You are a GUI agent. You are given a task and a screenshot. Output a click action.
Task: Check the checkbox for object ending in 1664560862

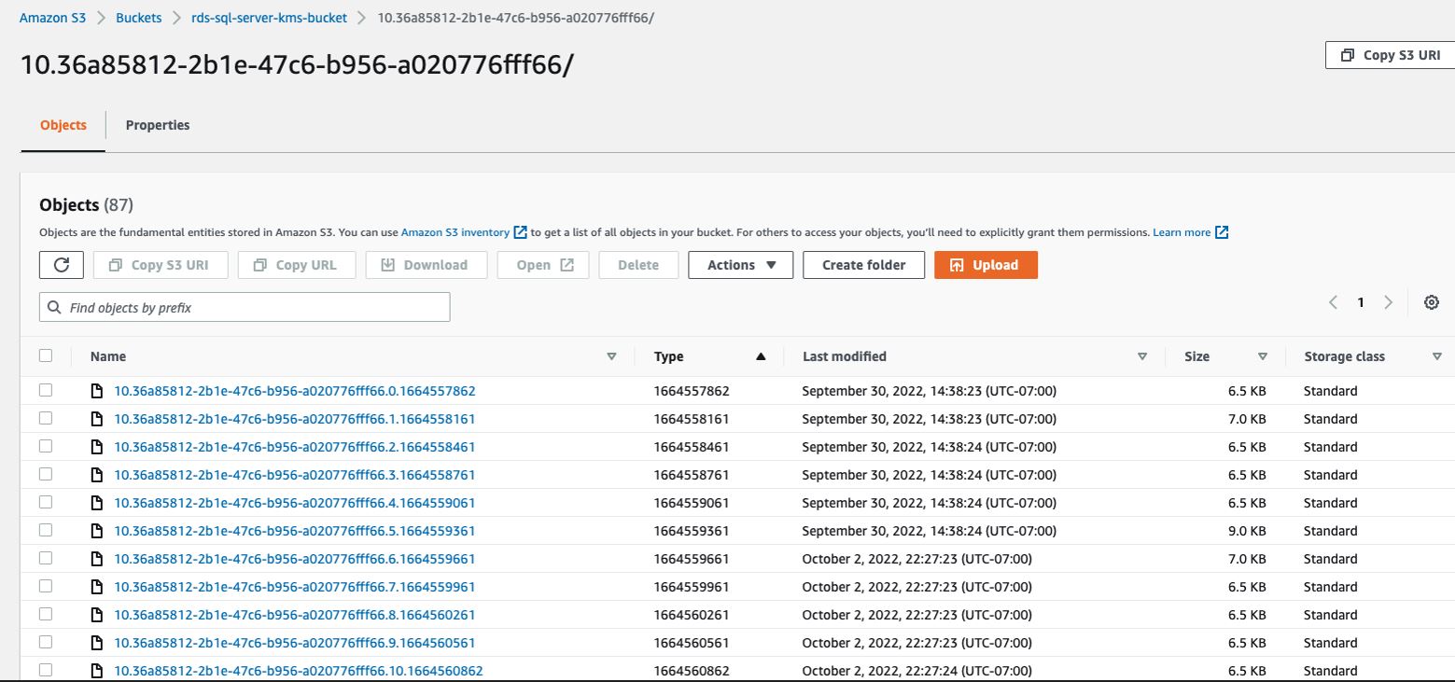point(46,670)
